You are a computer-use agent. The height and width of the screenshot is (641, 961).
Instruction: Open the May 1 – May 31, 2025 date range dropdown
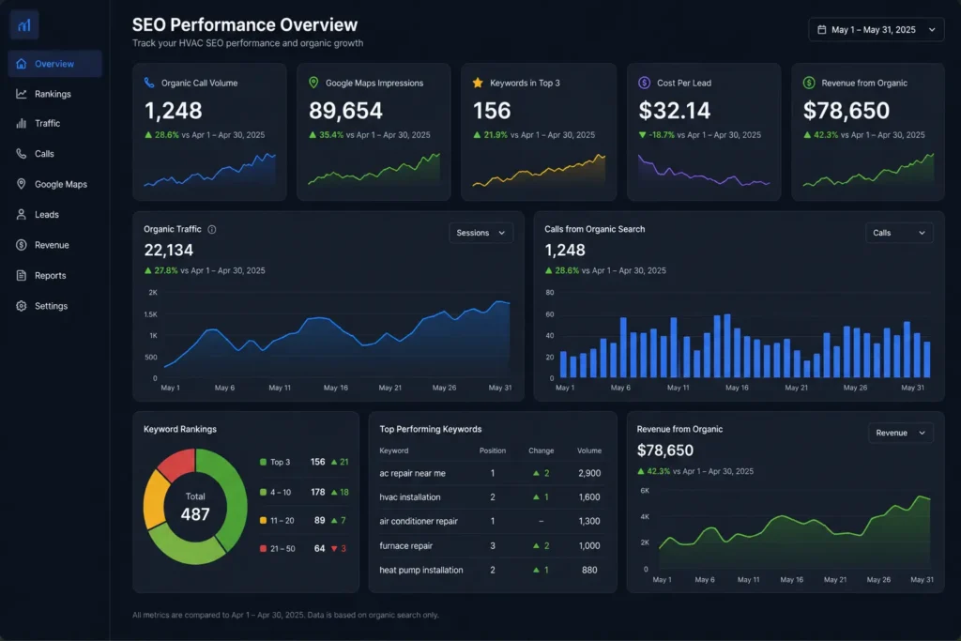(876, 30)
